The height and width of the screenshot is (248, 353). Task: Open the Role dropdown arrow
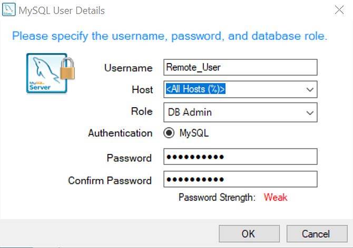[x=310, y=112]
